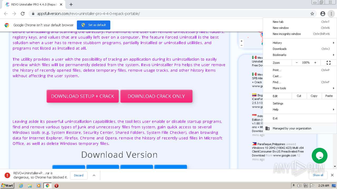Viewport: 337px width, 189px height.
Task: Open the network tray icon
Action: click(x=305, y=186)
